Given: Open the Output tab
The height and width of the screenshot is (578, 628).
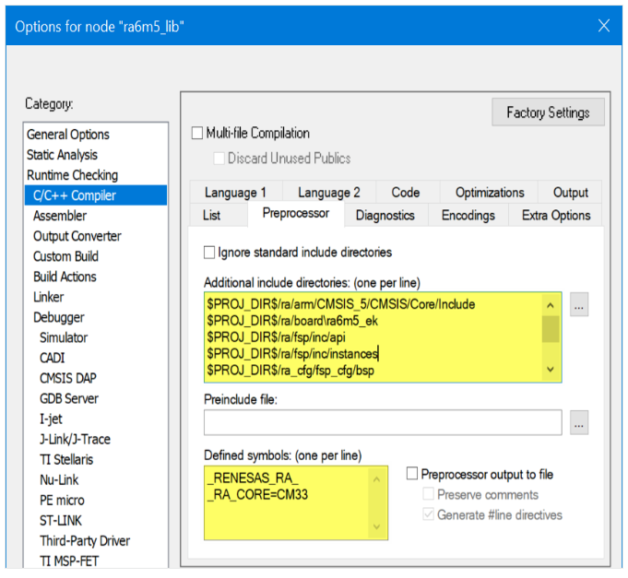Looking at the screenshot, I should point(570,193).
